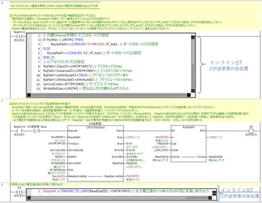Click the RespSize output variable of CIPUCMMSend

point(132,163)
